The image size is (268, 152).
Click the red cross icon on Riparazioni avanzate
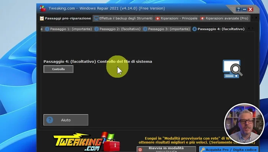[x=203, y=18]
